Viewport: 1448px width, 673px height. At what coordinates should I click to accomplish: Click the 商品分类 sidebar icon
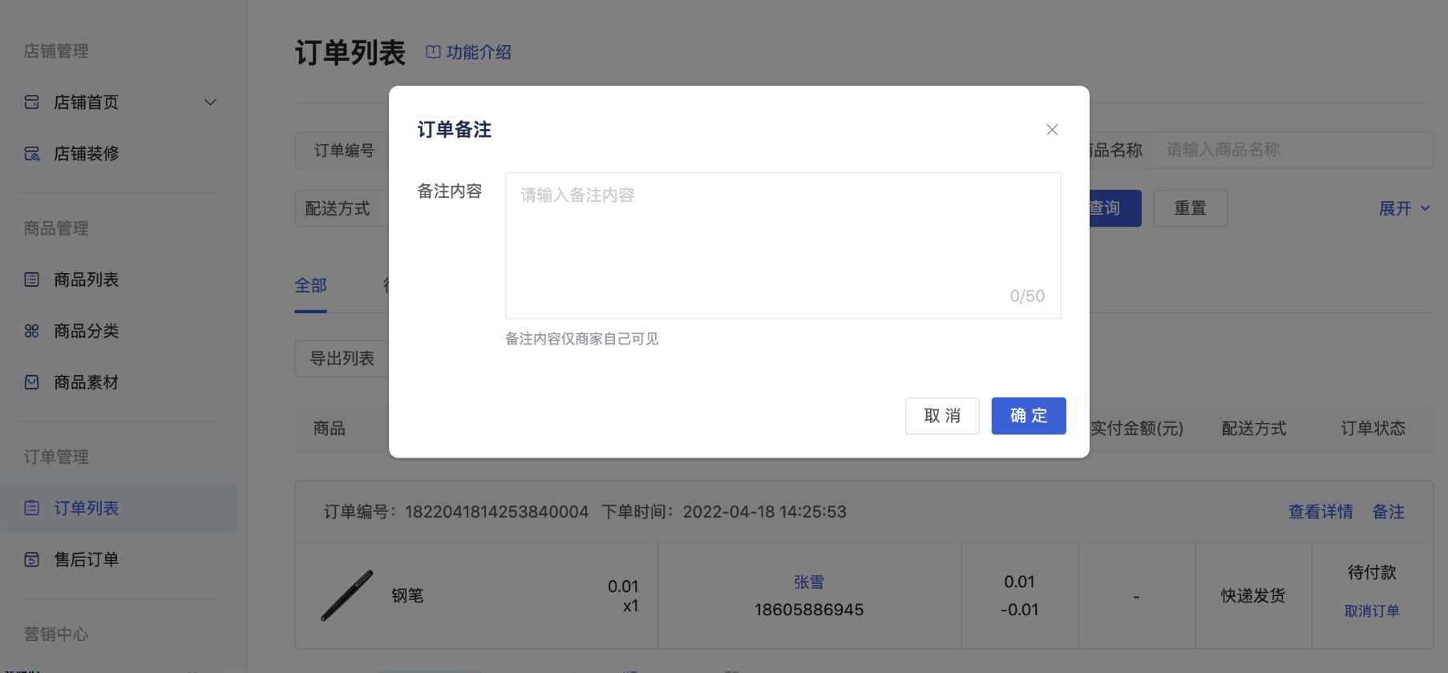click(32, 331)
